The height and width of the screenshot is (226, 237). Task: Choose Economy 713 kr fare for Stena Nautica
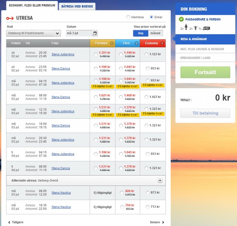(x=147, y=207)
